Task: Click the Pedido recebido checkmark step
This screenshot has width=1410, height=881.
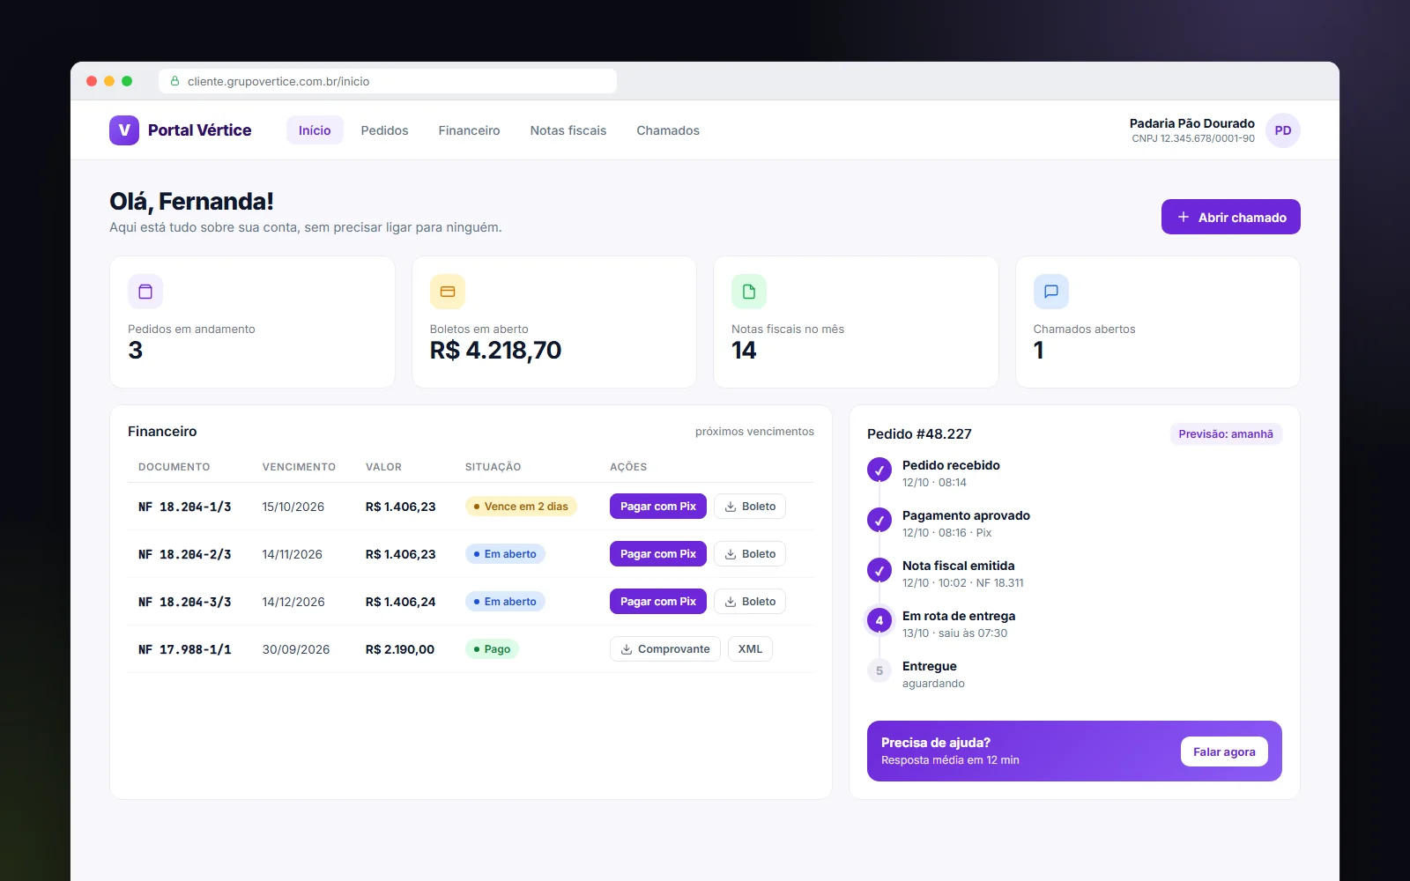Action: pos(879,470)
